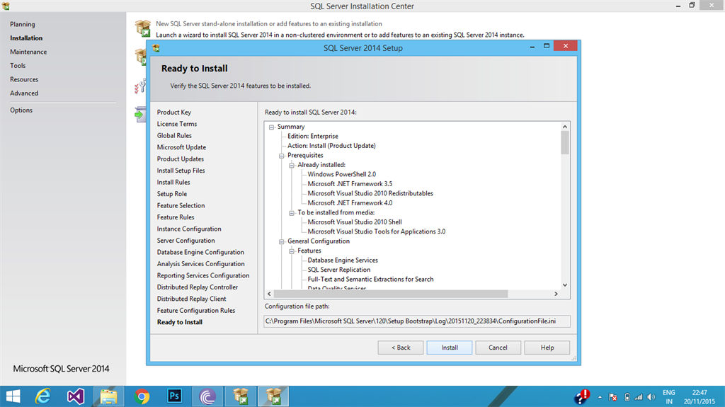Collapse the Prerequisites node
The height and width of the screenshot is (407, 725).
(282, 156)
